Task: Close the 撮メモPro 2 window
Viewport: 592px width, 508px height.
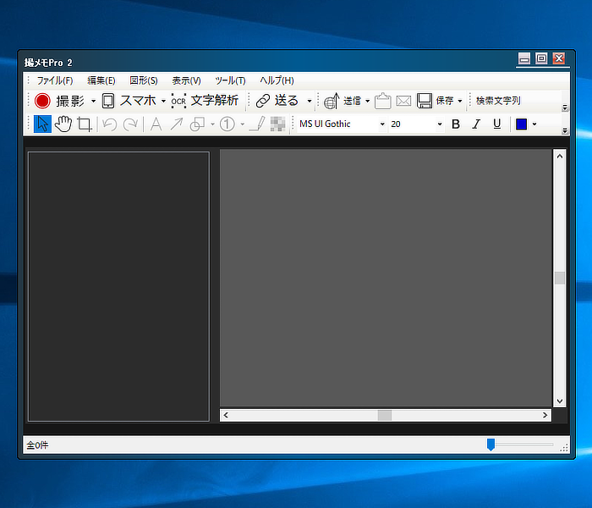Action: pos(559,58)
